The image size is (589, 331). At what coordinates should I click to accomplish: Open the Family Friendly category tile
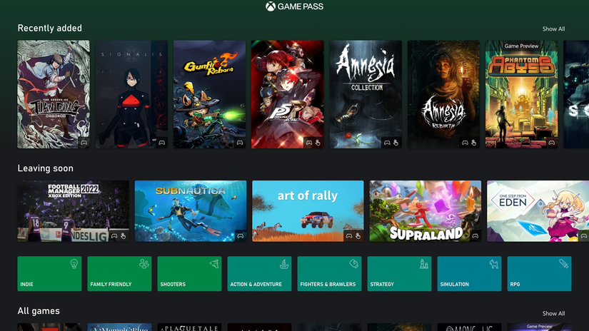(119, 274)
